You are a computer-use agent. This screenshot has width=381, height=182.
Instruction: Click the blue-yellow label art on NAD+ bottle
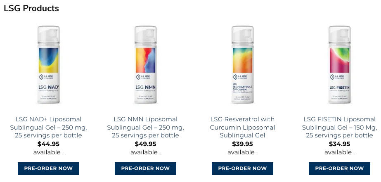tap(49, 60)
